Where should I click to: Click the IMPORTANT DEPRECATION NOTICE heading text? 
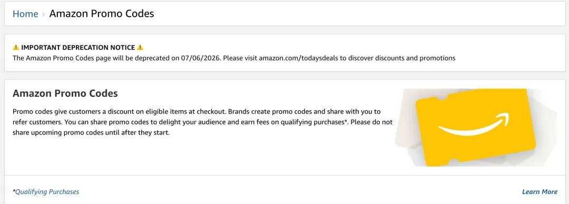(x=78, y=47)
